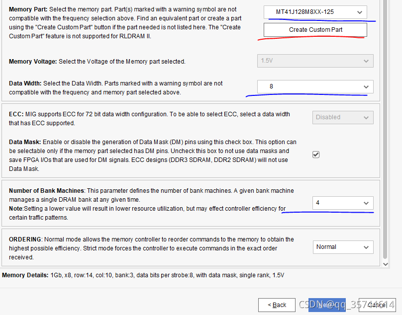Click the scroll-down arrow below the scrollbar

point(386,264)
